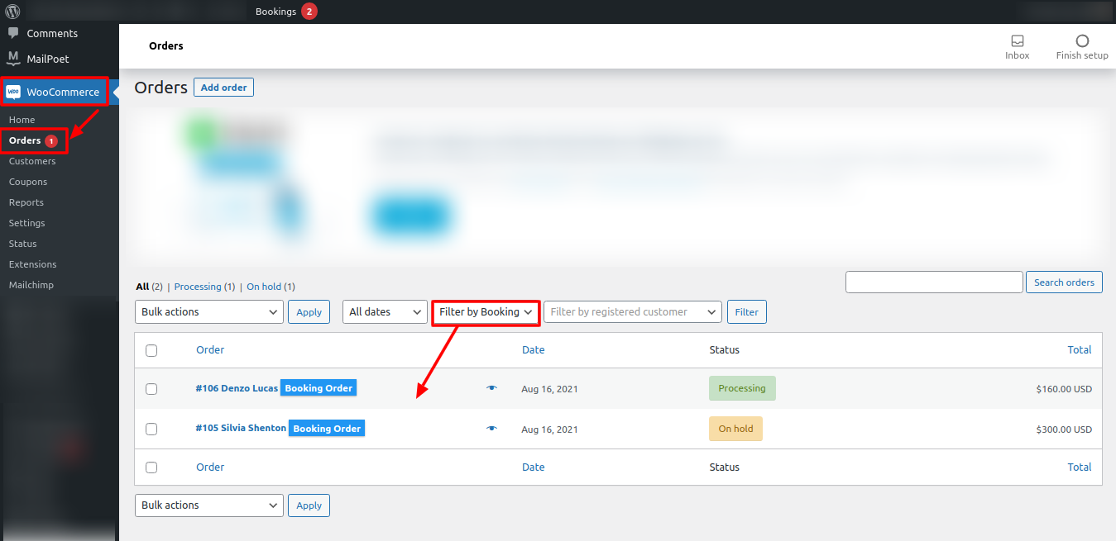Open the All dates dropdown
The image size is (1116, 541).
[x=385, y=311]
